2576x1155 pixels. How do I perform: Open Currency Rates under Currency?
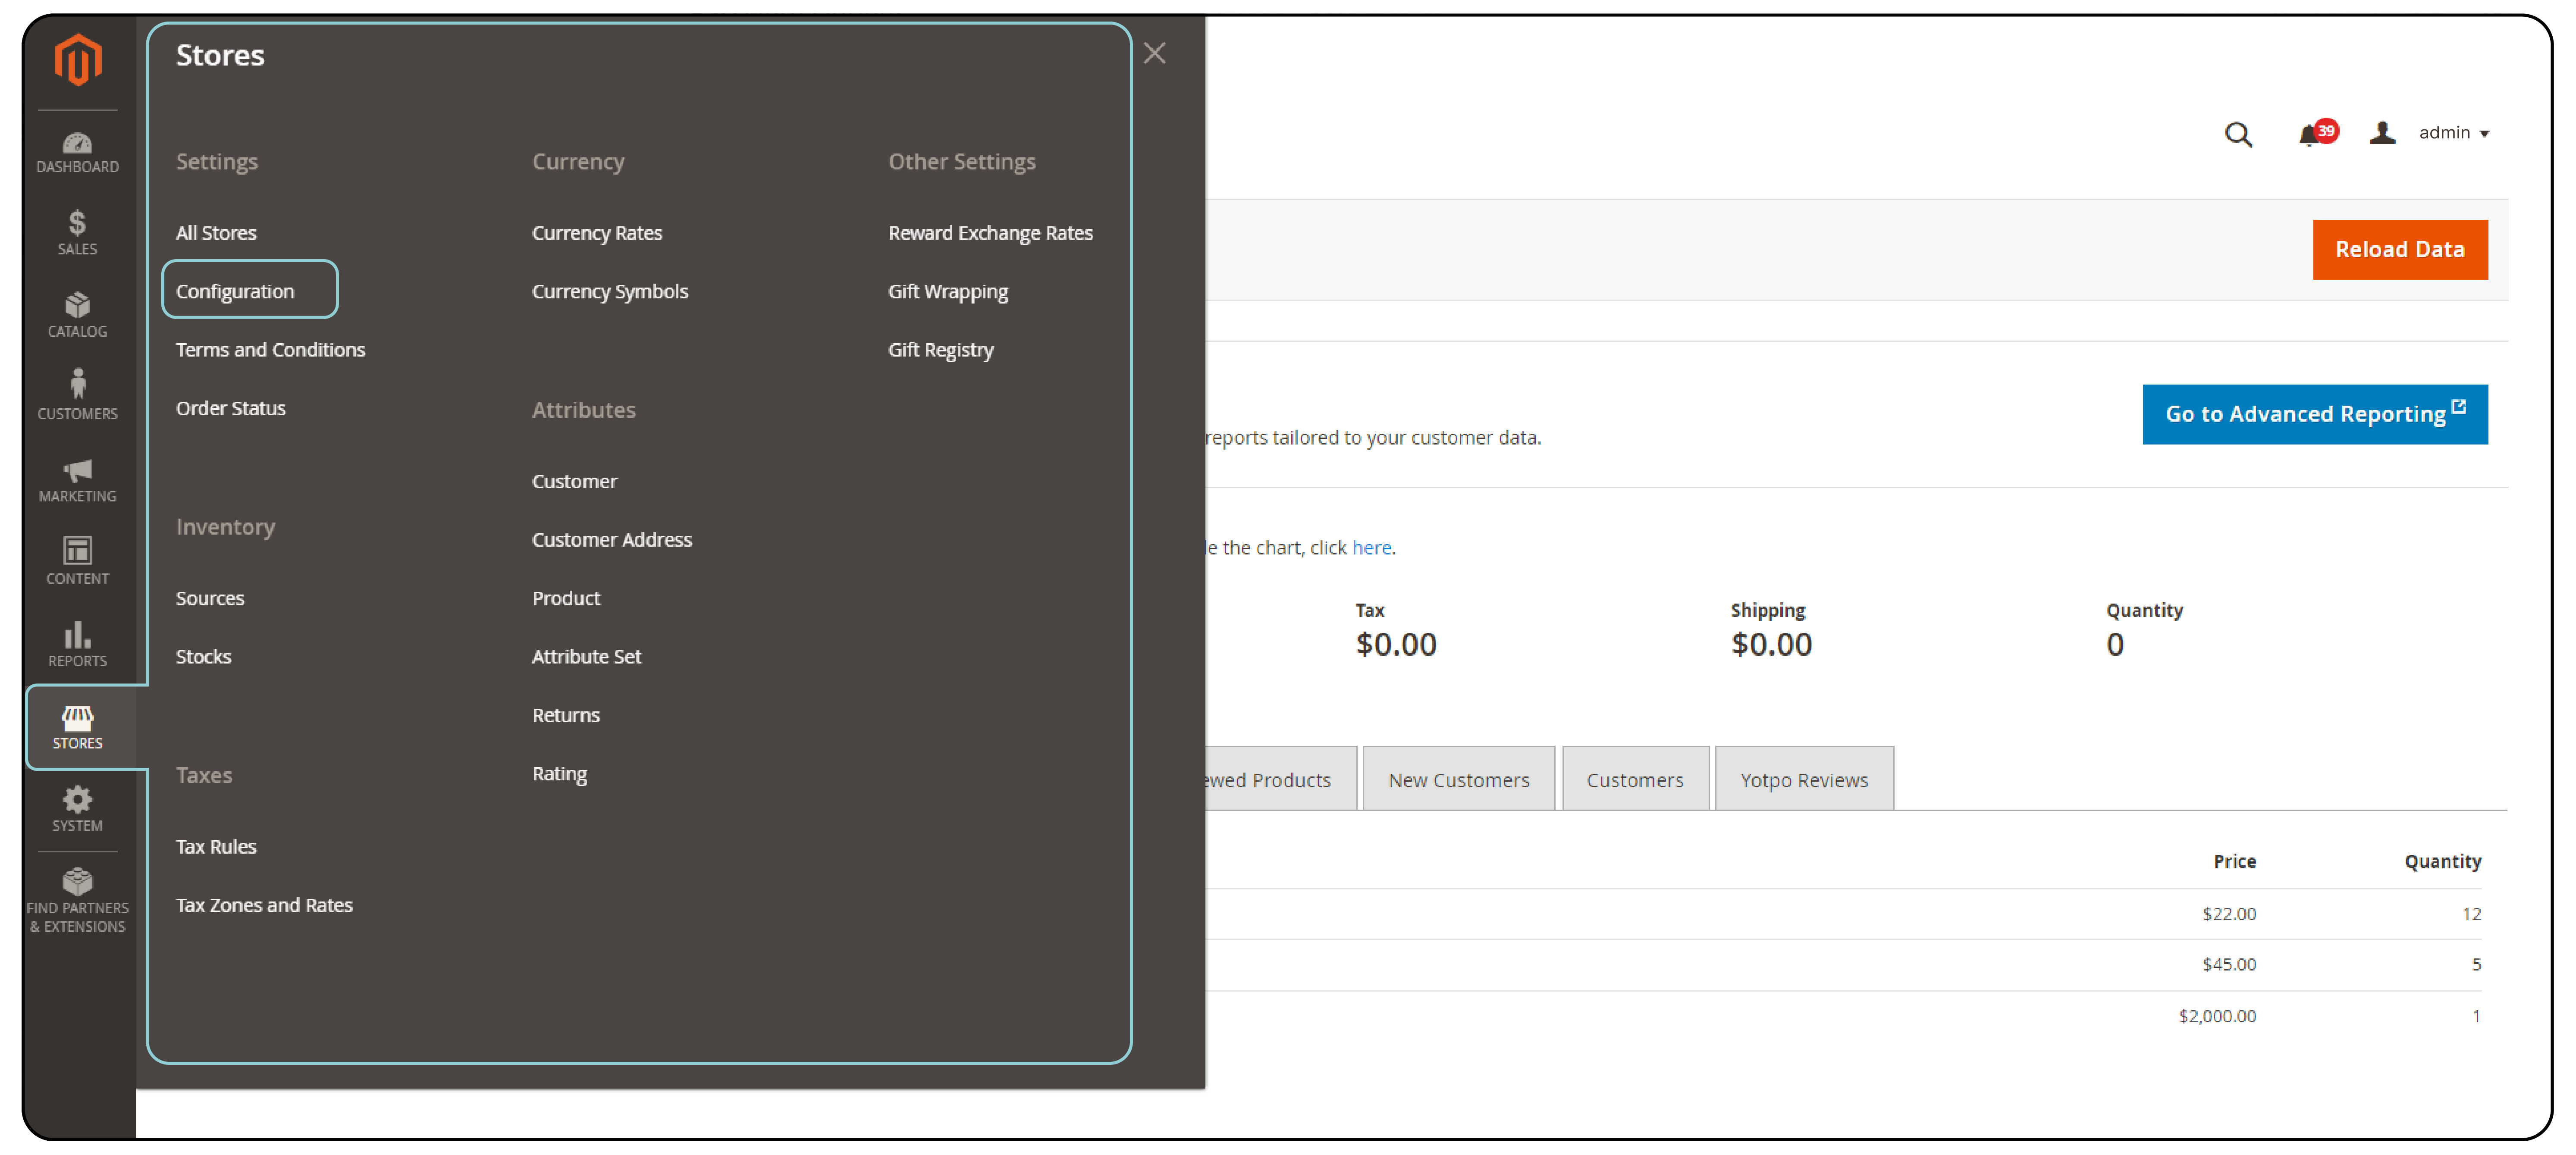(596, 232)
